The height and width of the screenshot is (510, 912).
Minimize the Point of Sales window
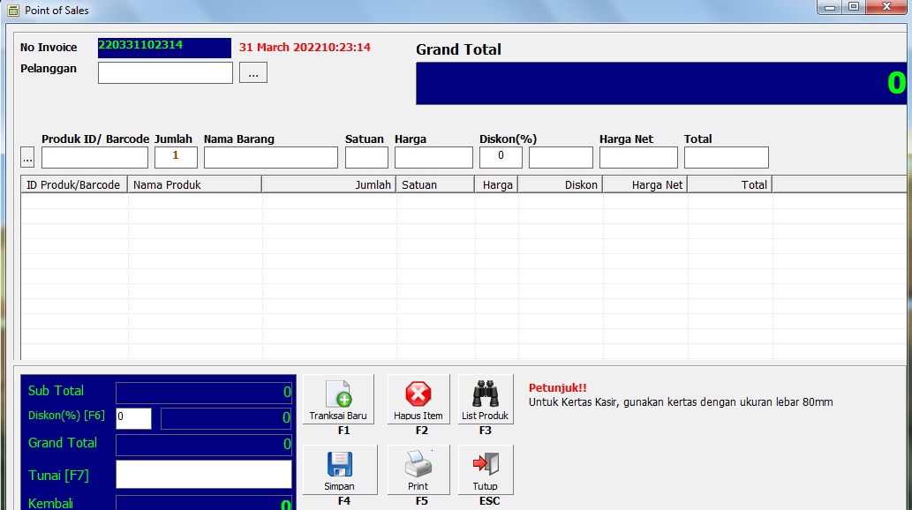coord(830,7)
